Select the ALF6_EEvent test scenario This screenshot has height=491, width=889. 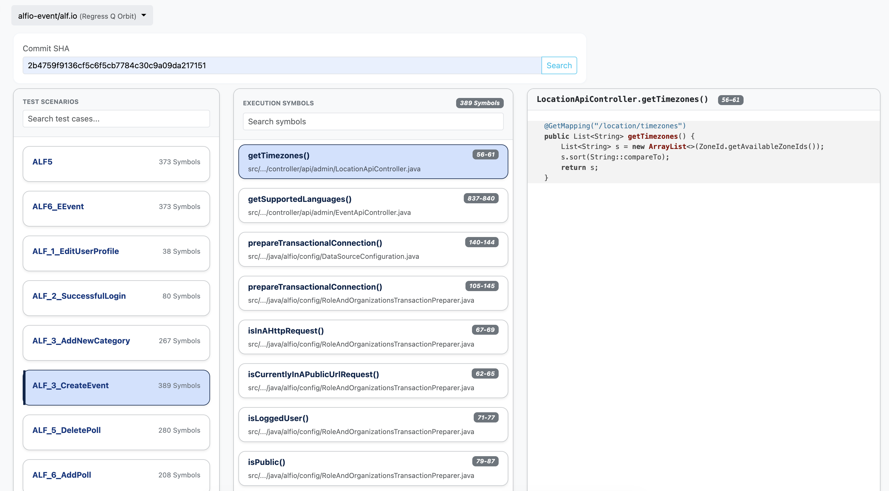pyautogui.click(x=116, y=209)
